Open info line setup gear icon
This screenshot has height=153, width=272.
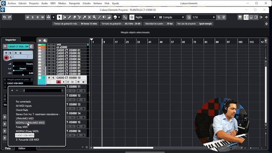(266, 24)
